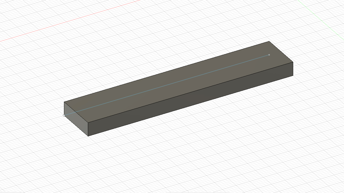Click the top vertex at front-left corner
344x193 pixels.
pyautogui.click(x=88, y=123)
